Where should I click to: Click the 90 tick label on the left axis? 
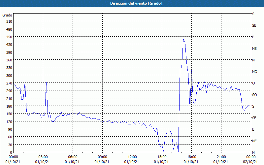[x=10, y=129]
